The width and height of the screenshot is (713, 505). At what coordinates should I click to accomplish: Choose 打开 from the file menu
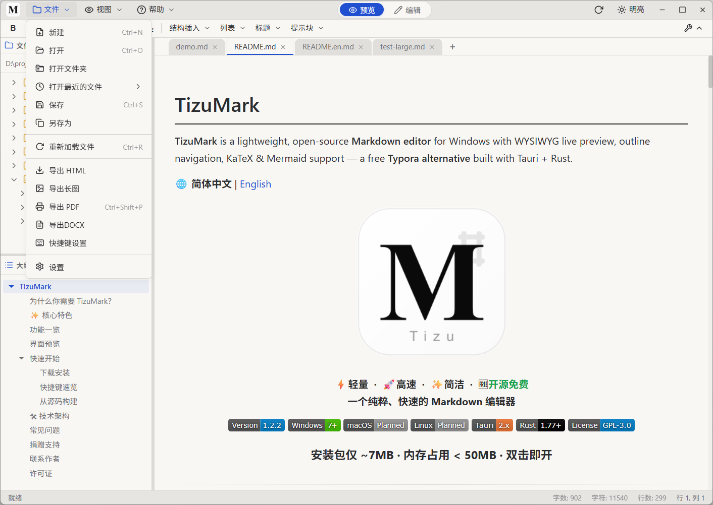tap(89, 50)
